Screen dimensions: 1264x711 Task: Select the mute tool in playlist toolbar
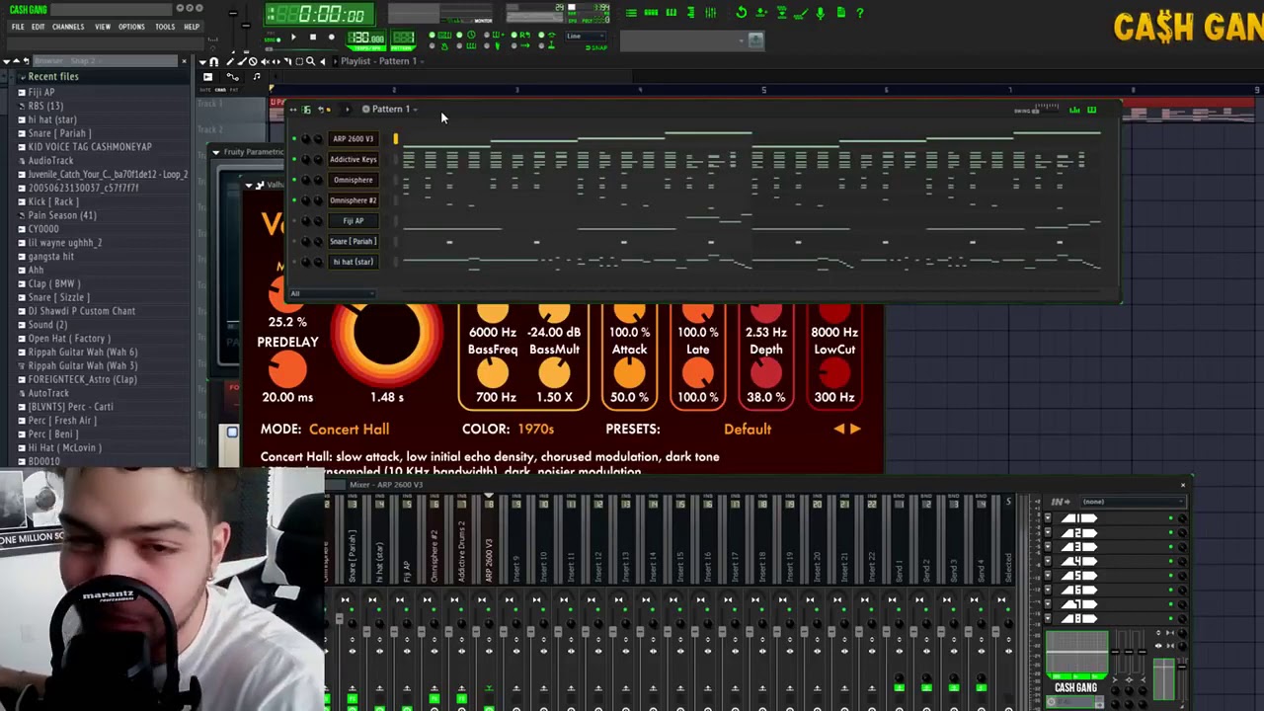[x=263, y=61]
